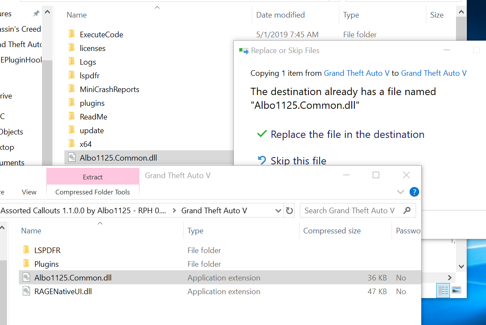
Task: Open the Extract ribbon tab
Action: [93, 177]
